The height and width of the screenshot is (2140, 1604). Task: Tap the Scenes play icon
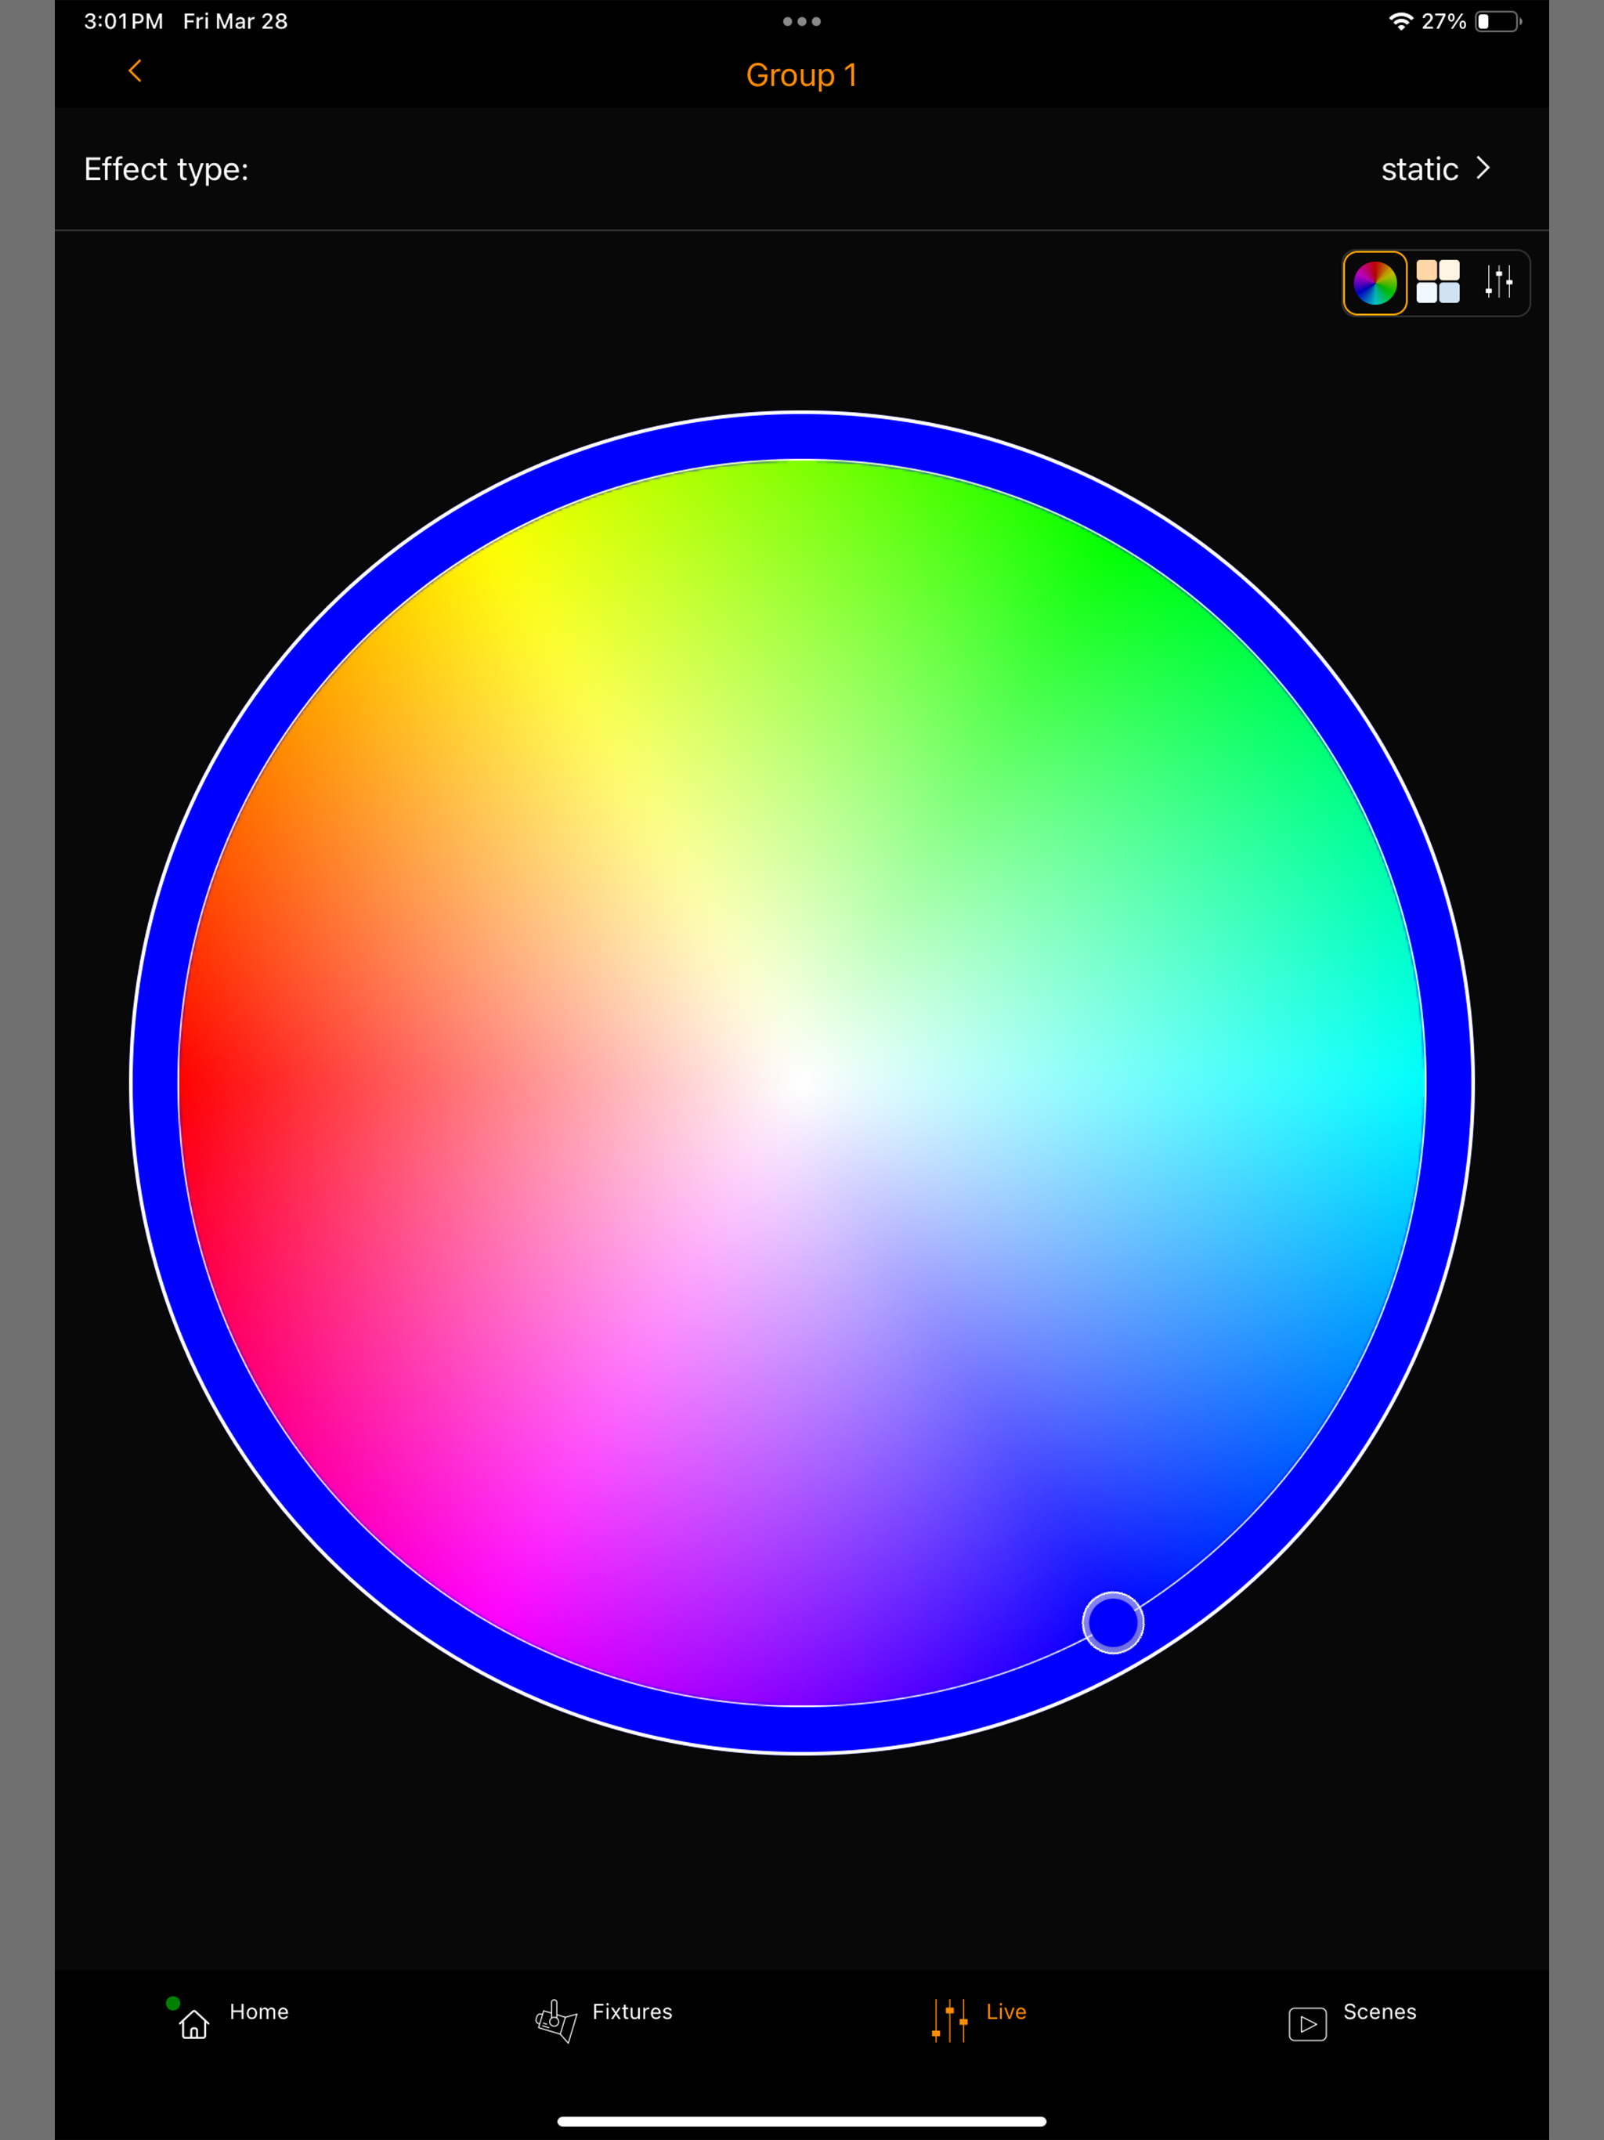pyautogui.click(x=1307, y=2024)
